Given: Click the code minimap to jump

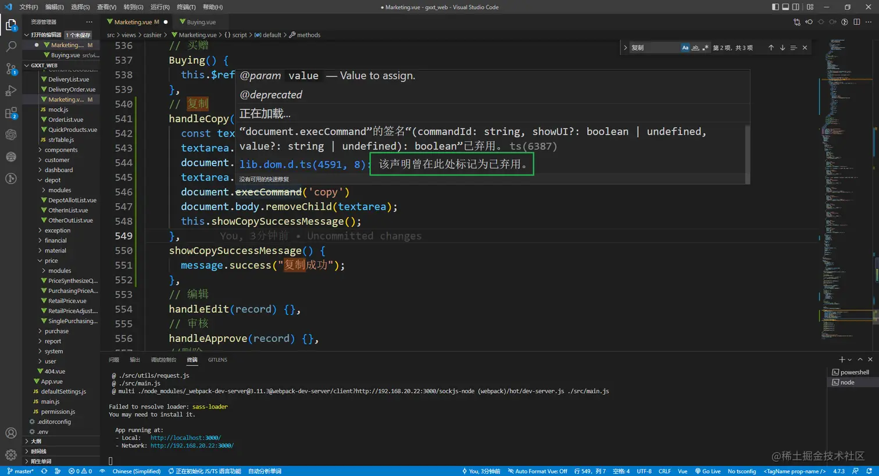Looking at the screenshot, I should pyautogui.click(x=837, y=174).
